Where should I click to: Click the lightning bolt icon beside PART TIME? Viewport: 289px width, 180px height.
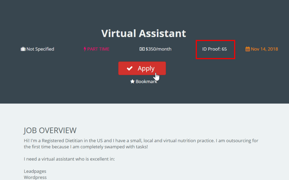point(85,49)
